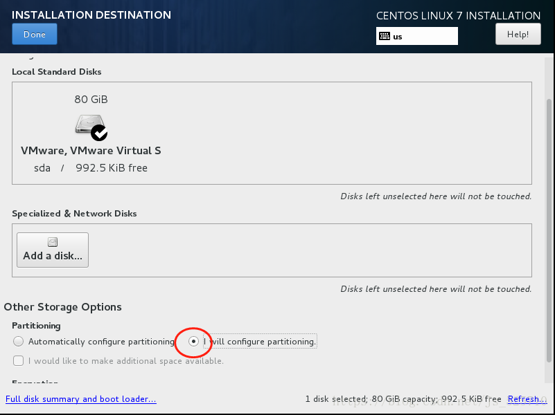Select the 'us' keyboard layout field
Viewport: 555px width, 415px height.
[417, 37]
